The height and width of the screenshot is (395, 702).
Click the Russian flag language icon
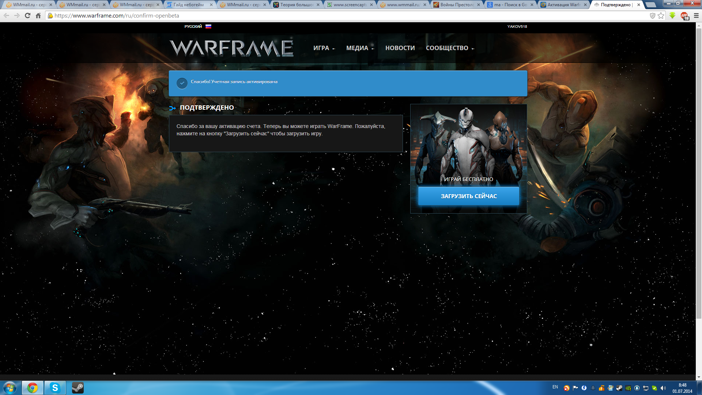click(208, 26)
